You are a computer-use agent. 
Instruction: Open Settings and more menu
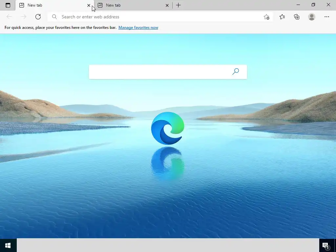click(326, 17)
